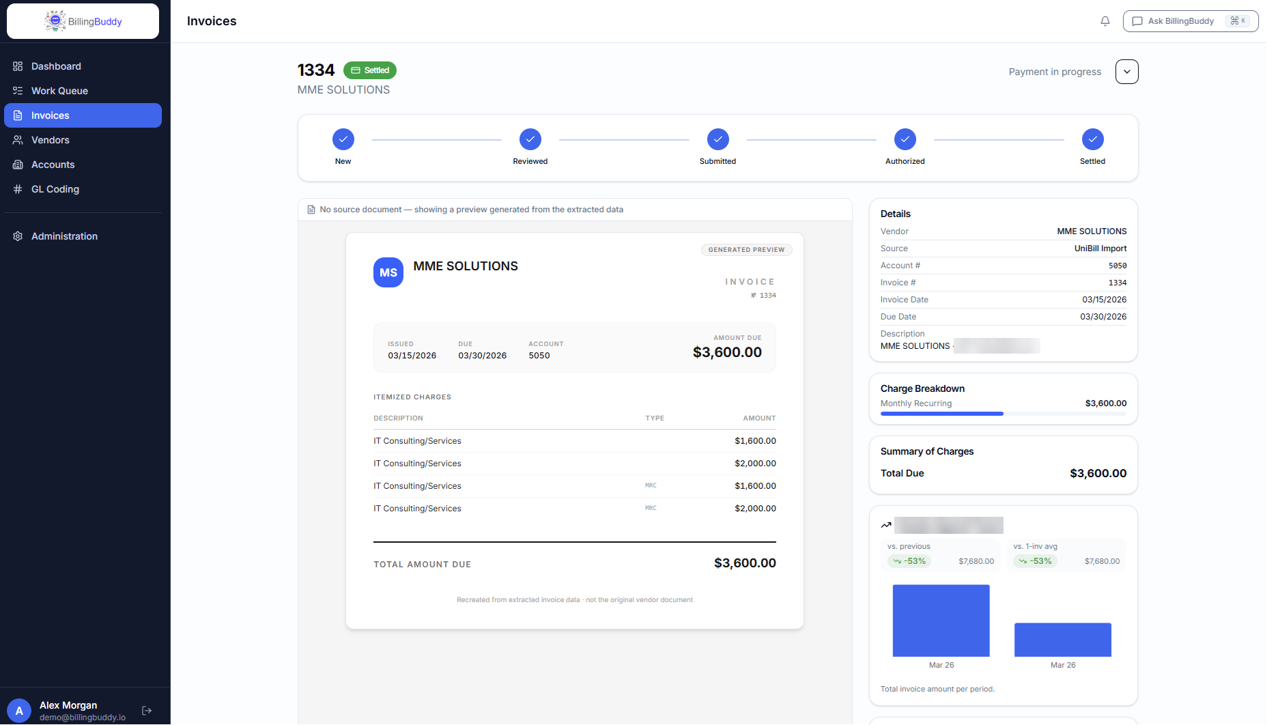This screenshot has width=1267, height=725.
Task: Open the Ask BillingBuddy assistant
Action: pyautogui.click(x=1191, y=21)
